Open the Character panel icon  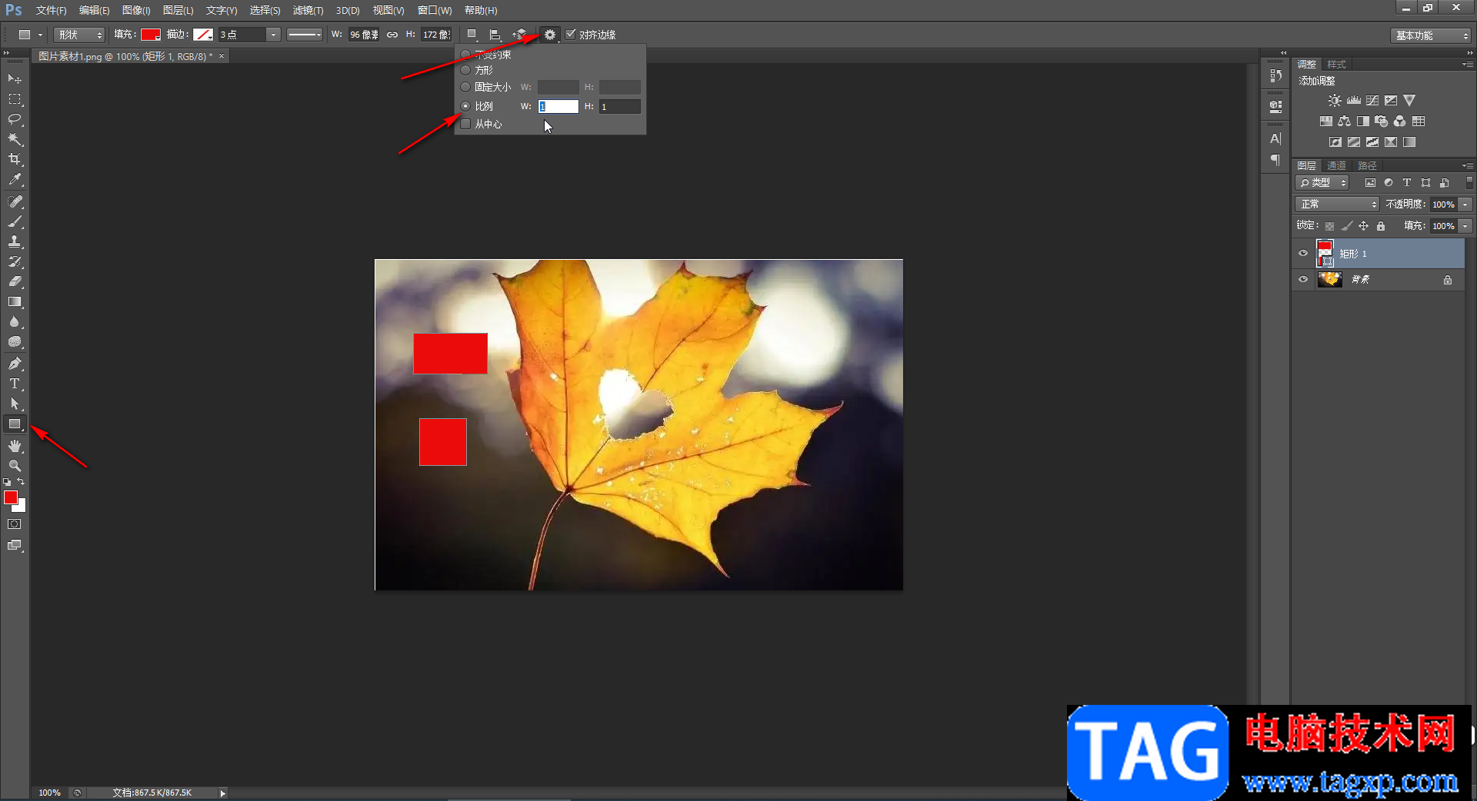[x=1275, y=139]
